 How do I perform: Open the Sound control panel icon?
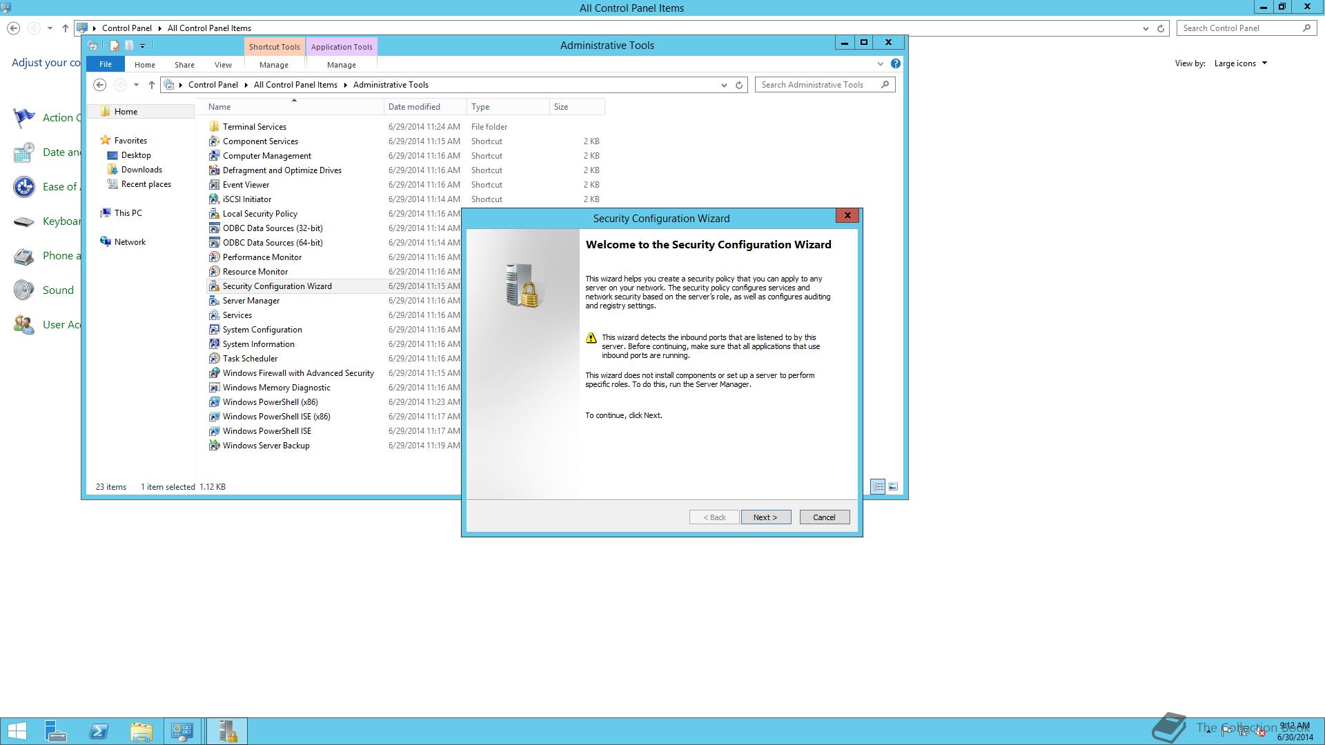point(24,290)
